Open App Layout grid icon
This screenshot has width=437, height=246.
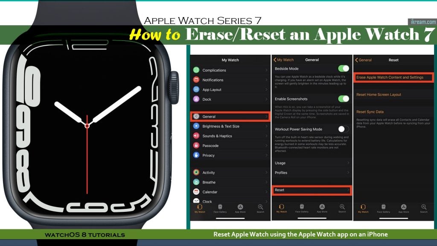196,90
